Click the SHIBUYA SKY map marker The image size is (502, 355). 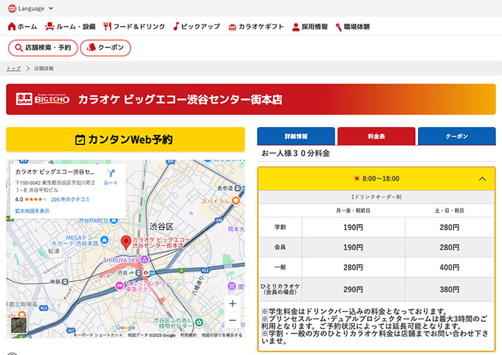(x=145, y=259)
